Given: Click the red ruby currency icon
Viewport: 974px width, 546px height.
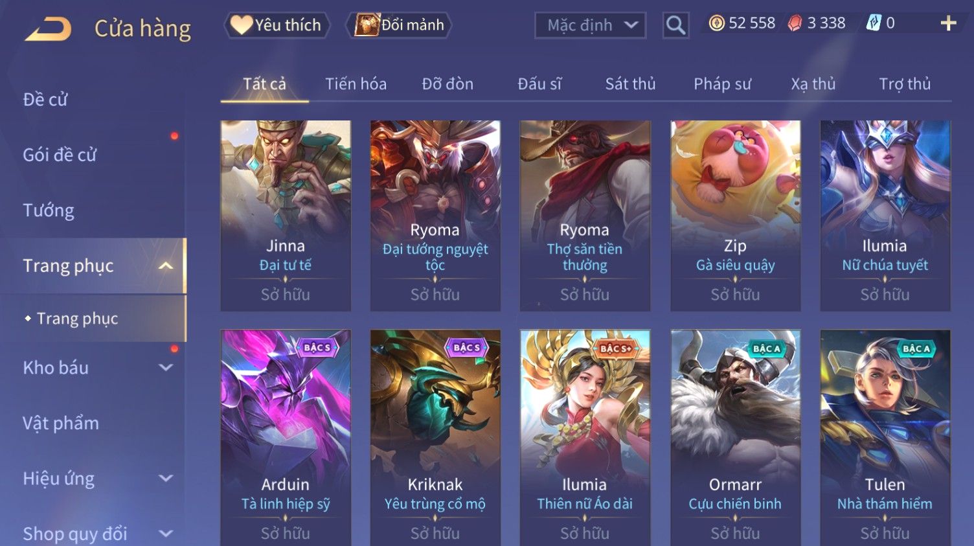Looking at the screenshot, I should tap(795, 23).
